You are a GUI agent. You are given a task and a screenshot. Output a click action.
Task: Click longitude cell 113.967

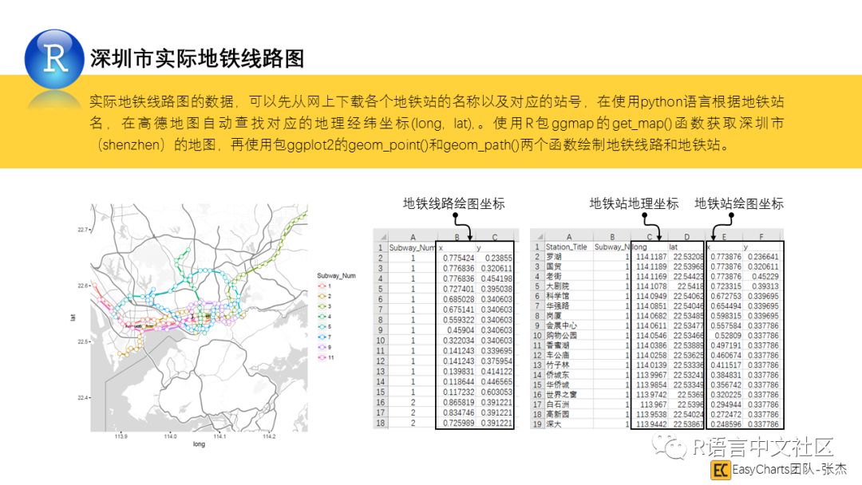[650, 404]
